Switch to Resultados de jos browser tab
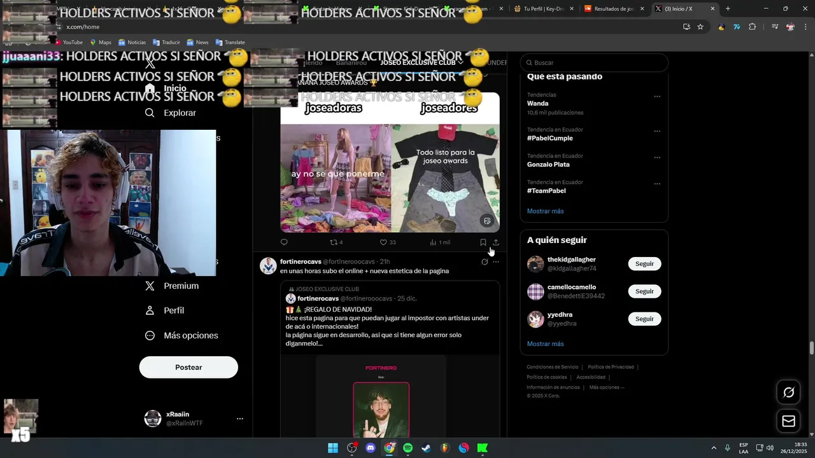The image size is (815, 458). pos(613,9)
